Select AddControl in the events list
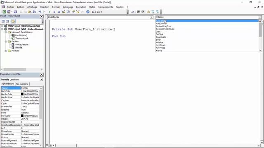 [x=207, y=23]
